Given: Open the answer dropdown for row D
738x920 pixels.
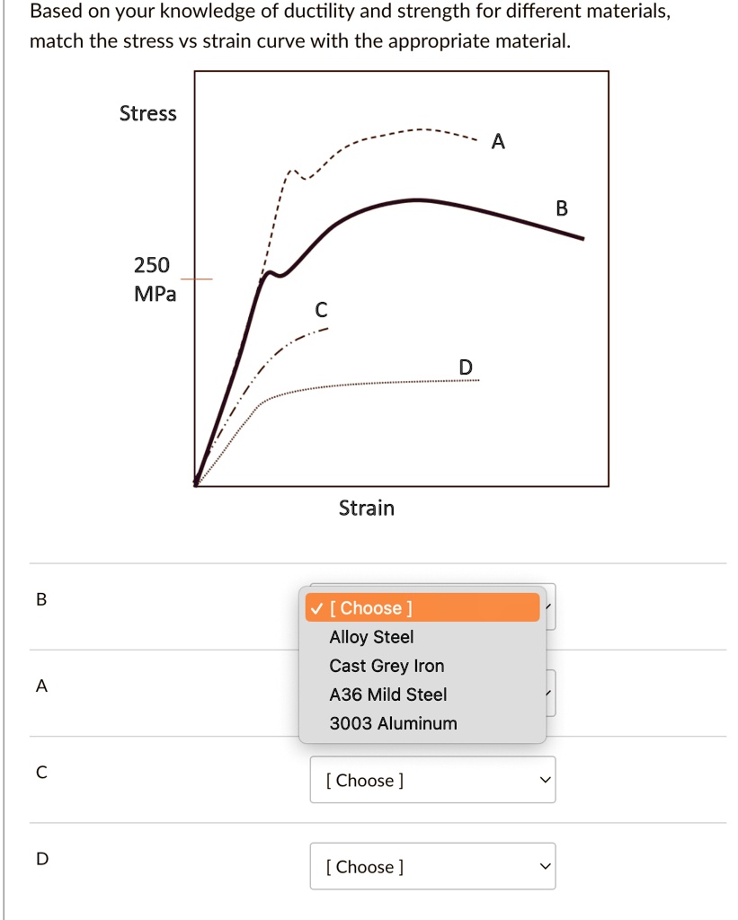Looking at the screenshot, I should tap(432, 865).
